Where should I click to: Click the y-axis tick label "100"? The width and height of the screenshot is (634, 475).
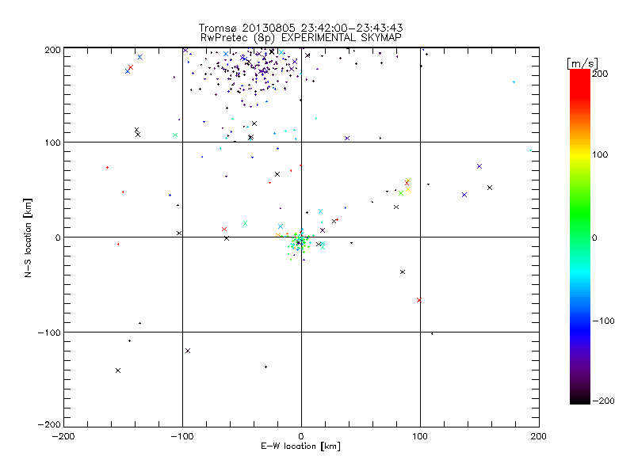pos(53,142)
